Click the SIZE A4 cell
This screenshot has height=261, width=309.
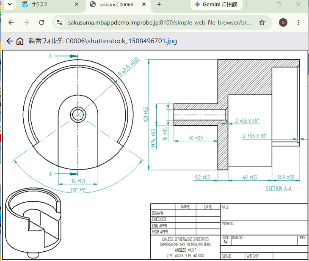tap(226, 240)
